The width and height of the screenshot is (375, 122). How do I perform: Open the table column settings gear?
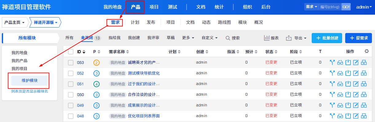pyautogui.click(x=366, y=51)
